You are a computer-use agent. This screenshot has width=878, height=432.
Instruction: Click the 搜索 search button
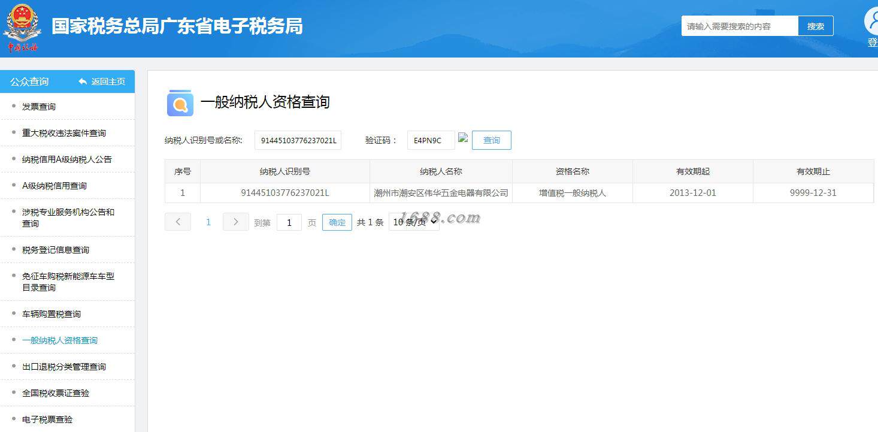[x=816, y=26]
